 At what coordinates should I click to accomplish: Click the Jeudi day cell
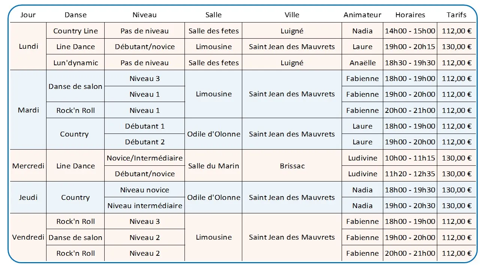(28, 197)
